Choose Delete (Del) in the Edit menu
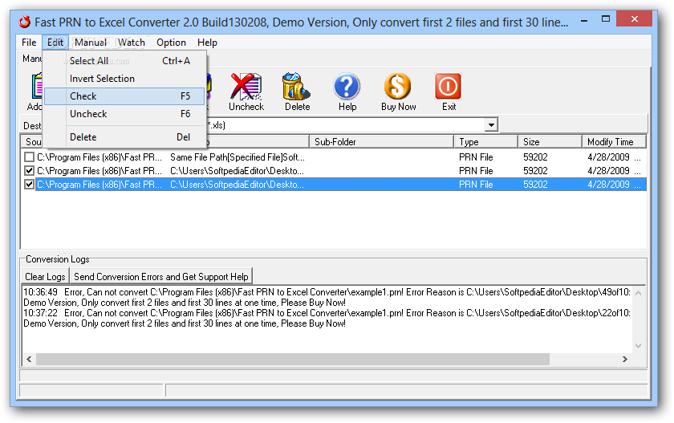This screenshot has height=423, width=674. (124, 137)
